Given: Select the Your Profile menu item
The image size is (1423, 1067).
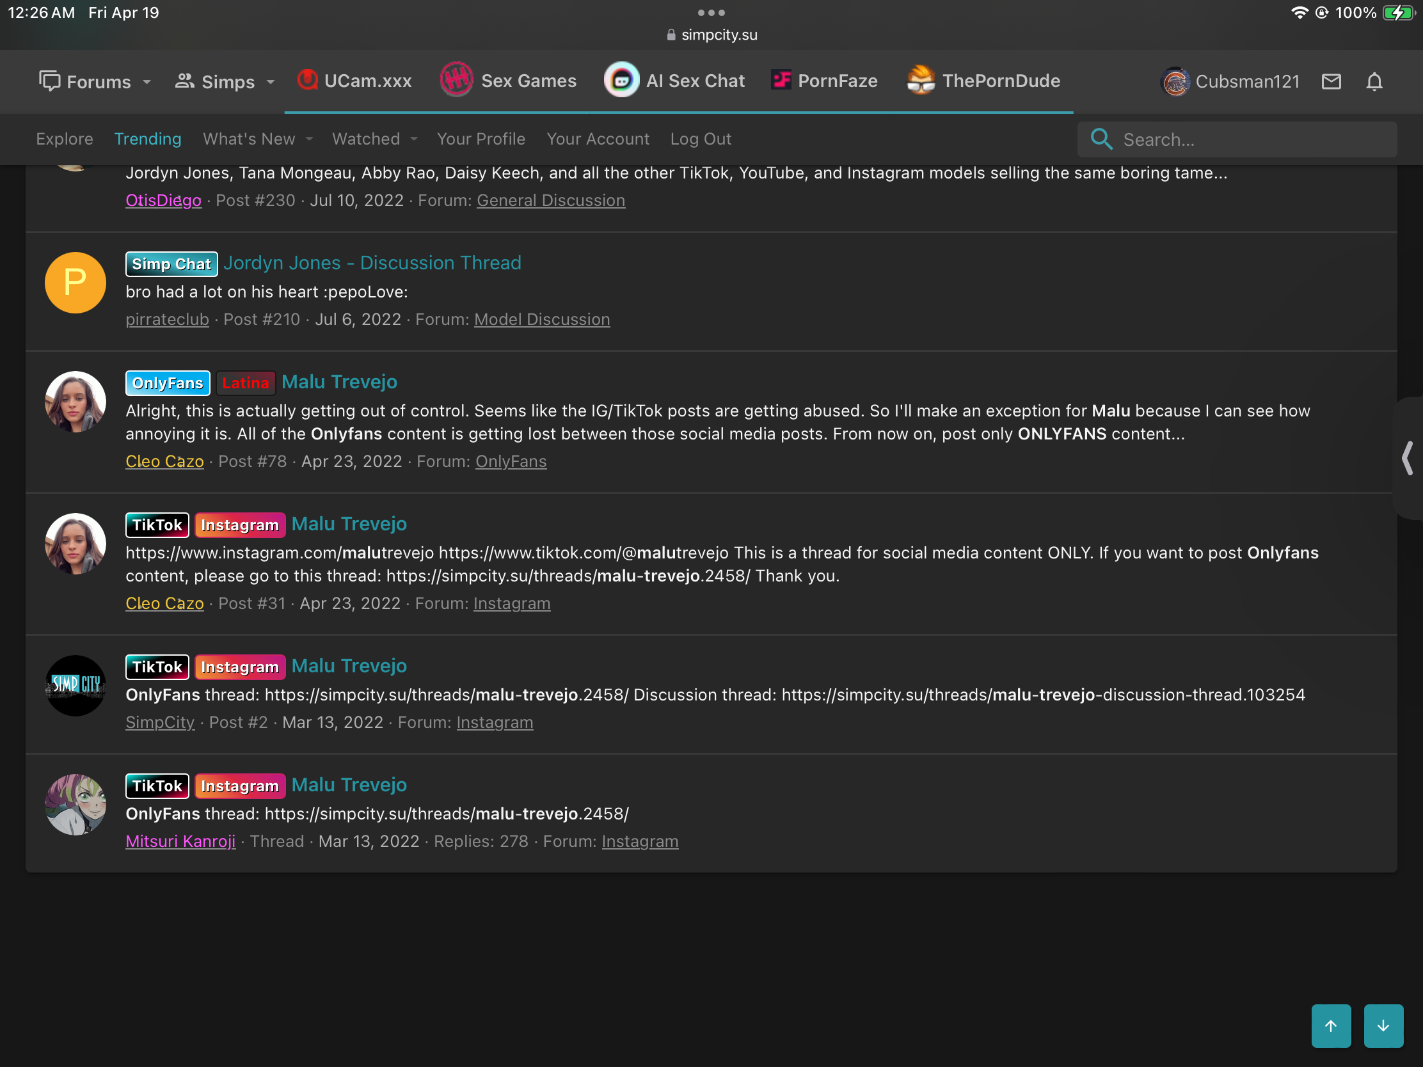Looking at the screenshot, I should coord(481,139).
